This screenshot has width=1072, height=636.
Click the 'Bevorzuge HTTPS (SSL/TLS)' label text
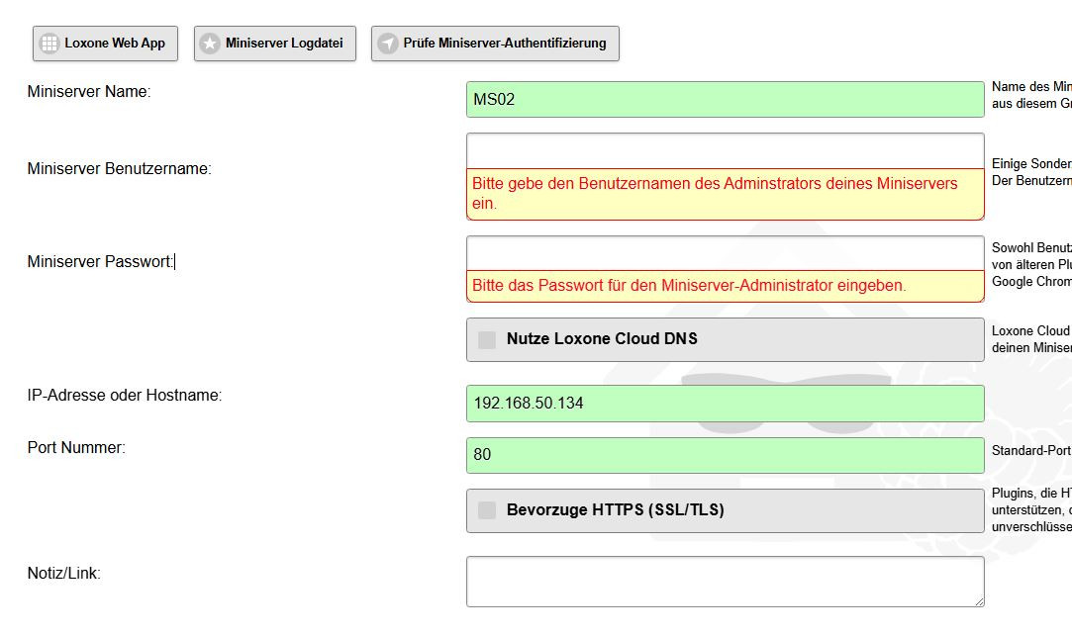[x=616, y=509]
